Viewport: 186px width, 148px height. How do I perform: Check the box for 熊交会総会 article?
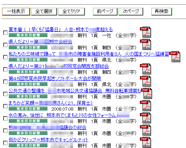(x=5, y=45)
